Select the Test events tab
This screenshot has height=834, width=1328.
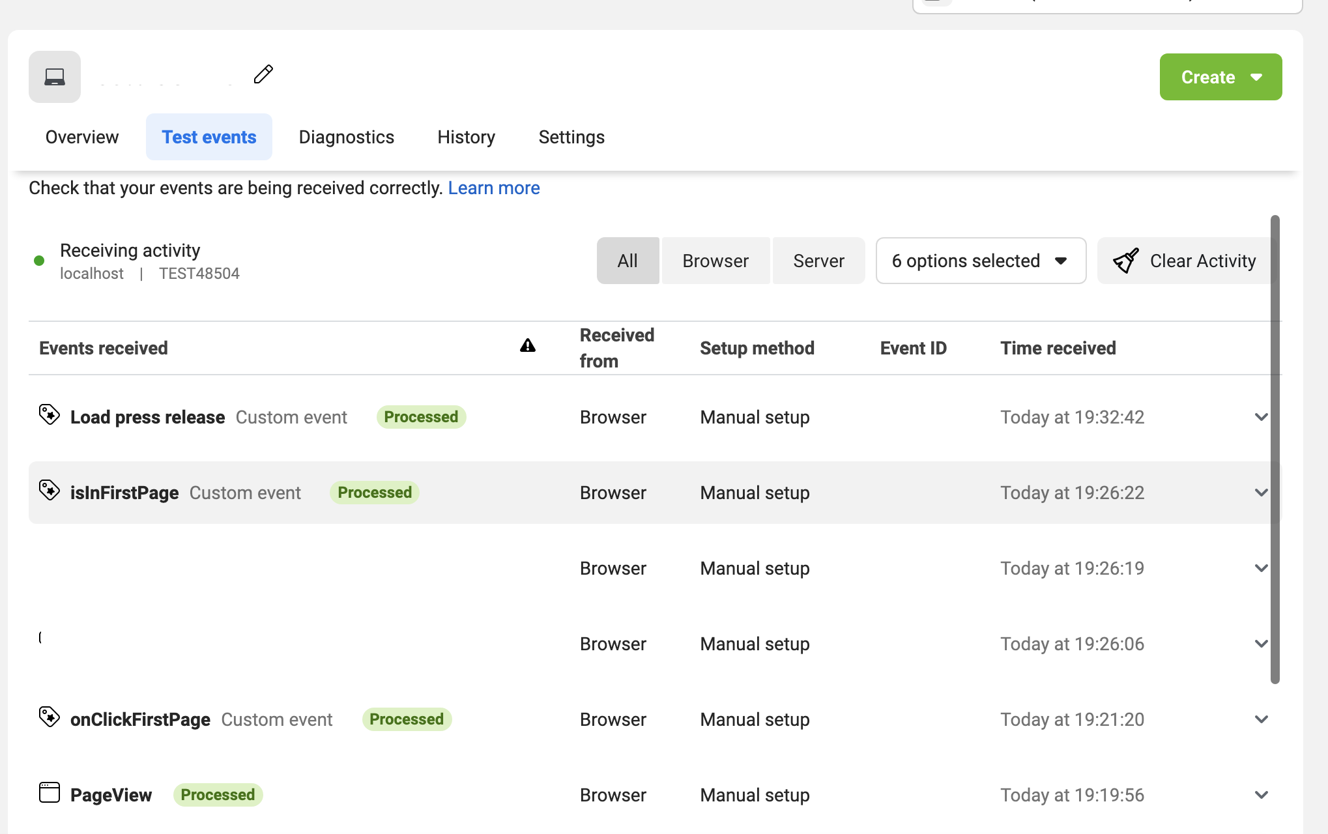coord(209,137)
